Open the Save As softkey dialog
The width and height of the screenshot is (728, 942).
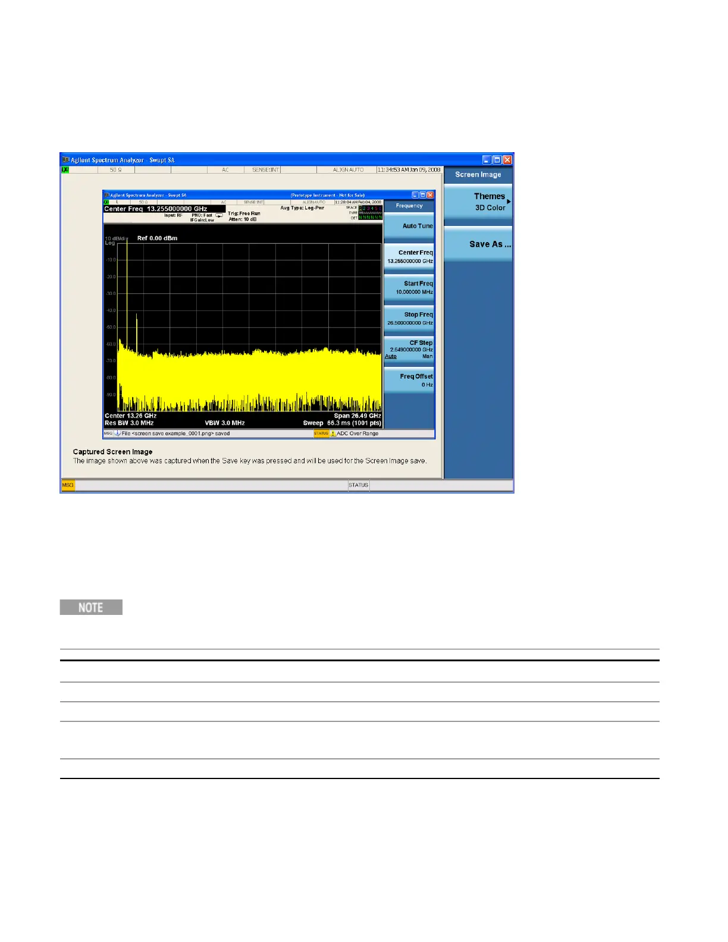click(x=478, y=244)
